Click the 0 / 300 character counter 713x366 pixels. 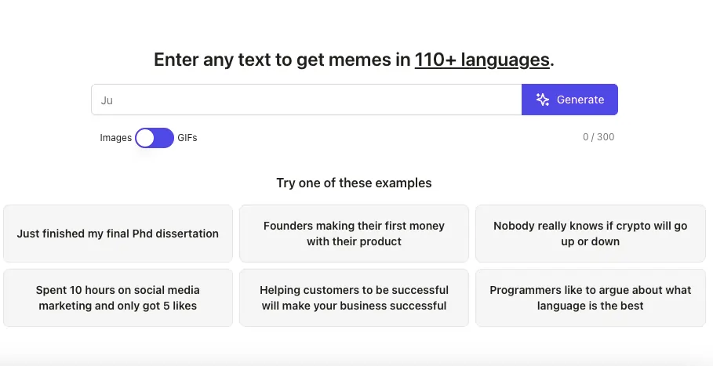[x=598, y=136]
